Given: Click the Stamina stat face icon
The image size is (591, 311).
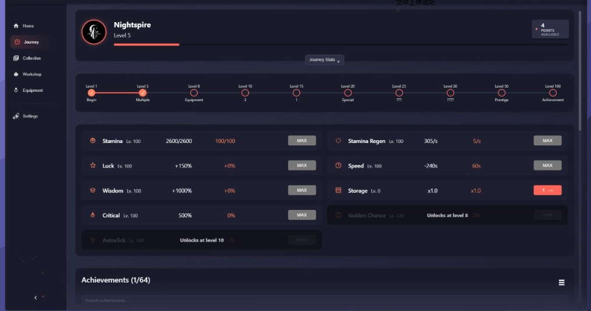Looking at the screenshot, I should pos(93,141).
